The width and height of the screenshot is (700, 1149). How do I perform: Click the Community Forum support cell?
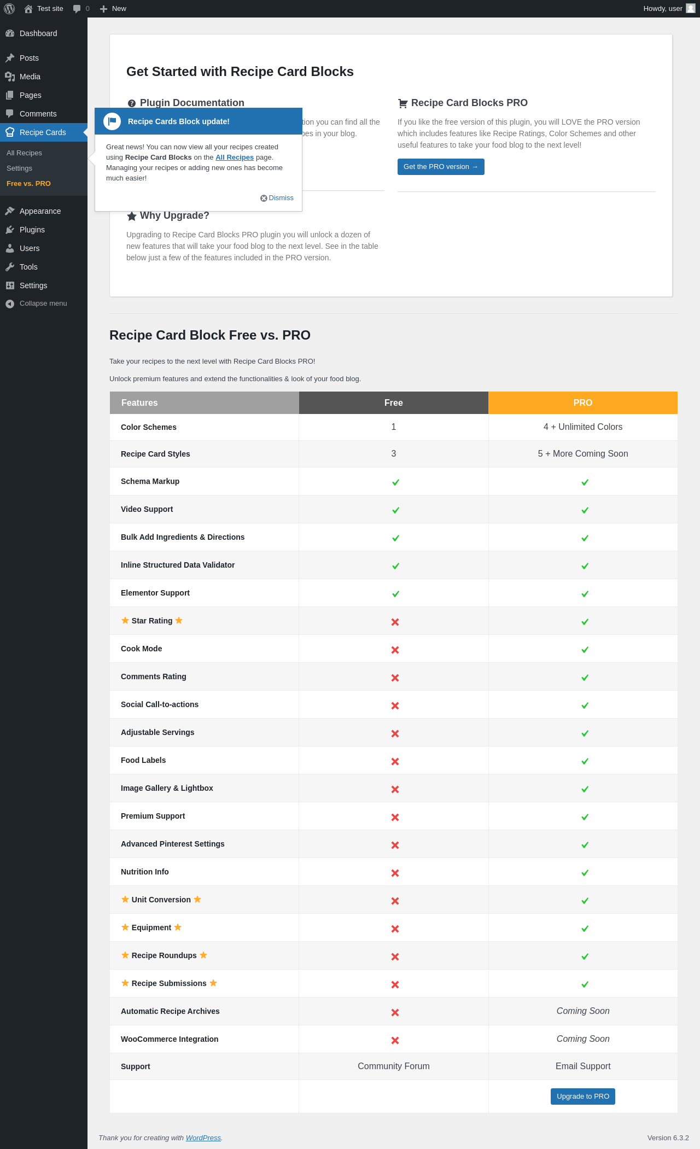tap(394, 1066)
